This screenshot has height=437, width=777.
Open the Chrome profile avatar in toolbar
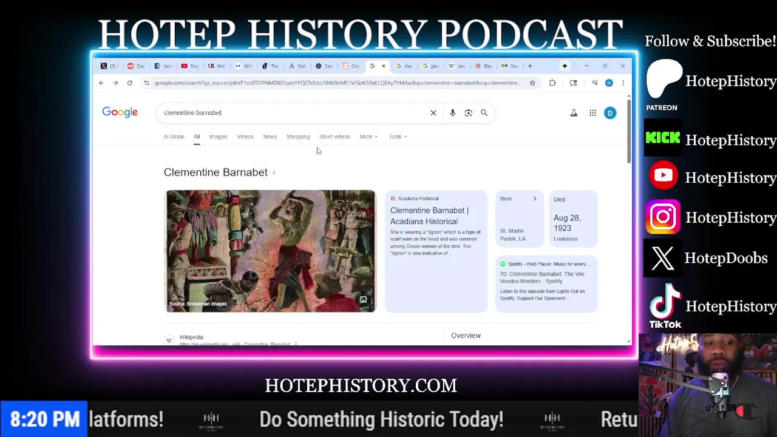pyautogui.click(x=609, y=83)
